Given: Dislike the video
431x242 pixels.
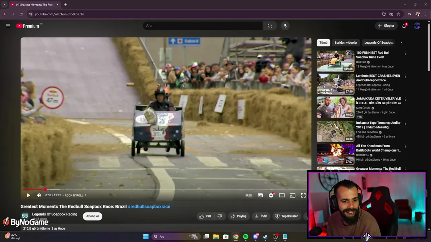Looking at the screenshot, I should click(x=220, y=216).
